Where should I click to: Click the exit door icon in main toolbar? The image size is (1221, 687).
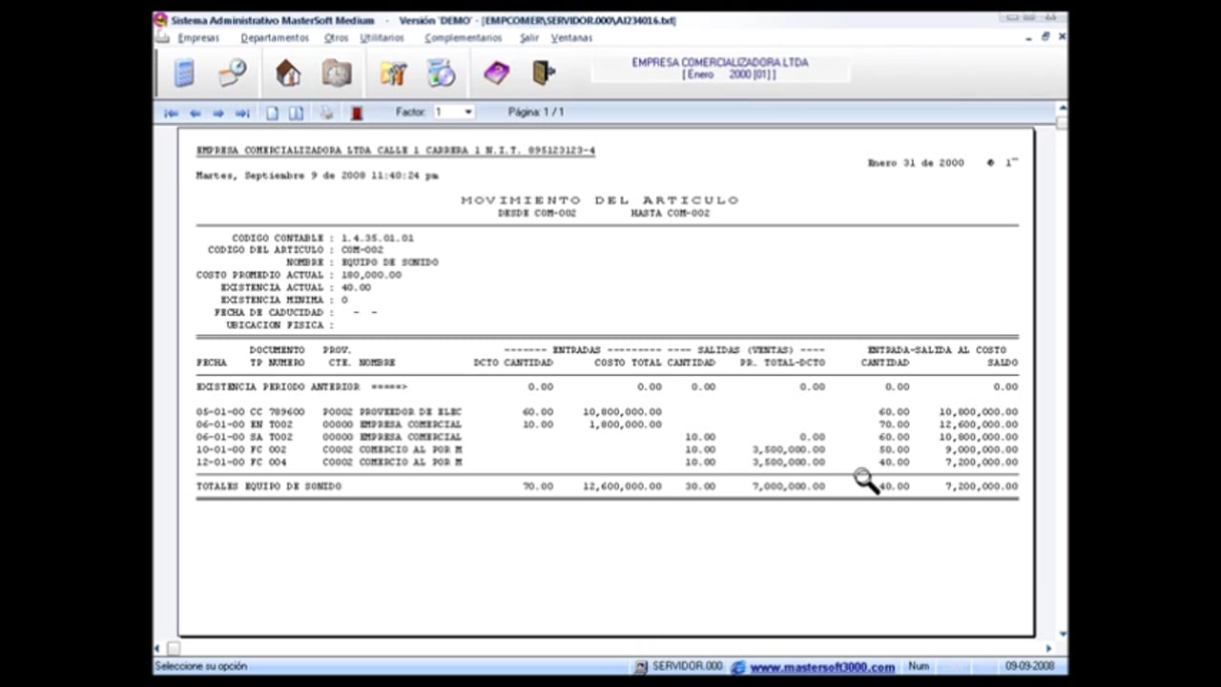click(x=543, y=73)
